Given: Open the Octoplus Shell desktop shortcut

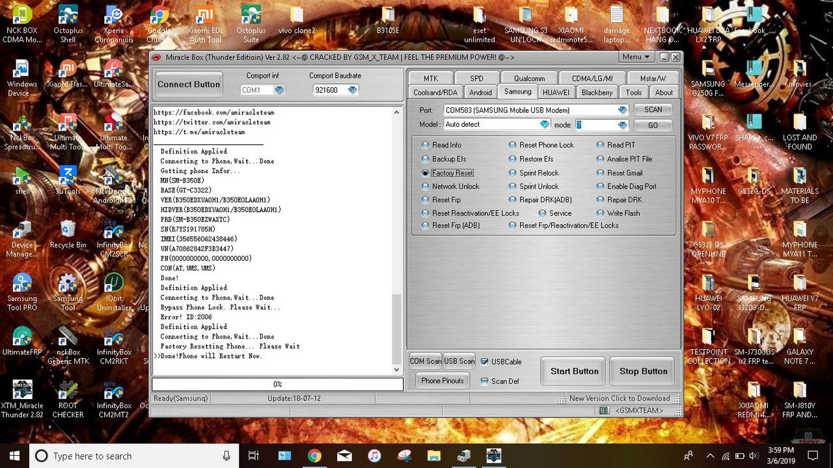Looking at the screenshot, I should (x=68, y=25).
